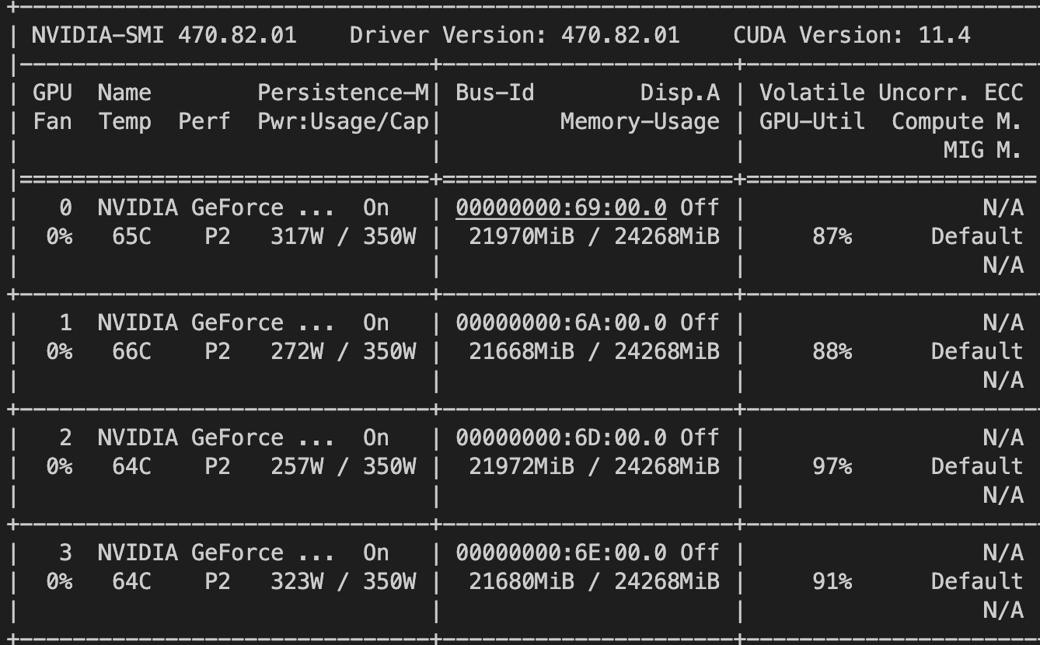Select the Volatile Uncorr. ECC header
Screen dimensions: 1040x645
[x=890, y=92]
